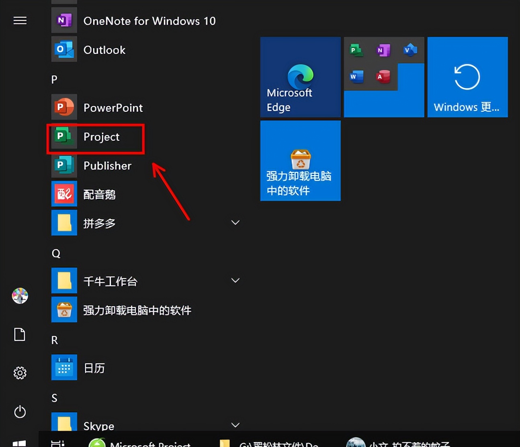Viewport: 520px width, 447px height.
Task: Open the hamburger menu in Start
Action: point(20,21)
